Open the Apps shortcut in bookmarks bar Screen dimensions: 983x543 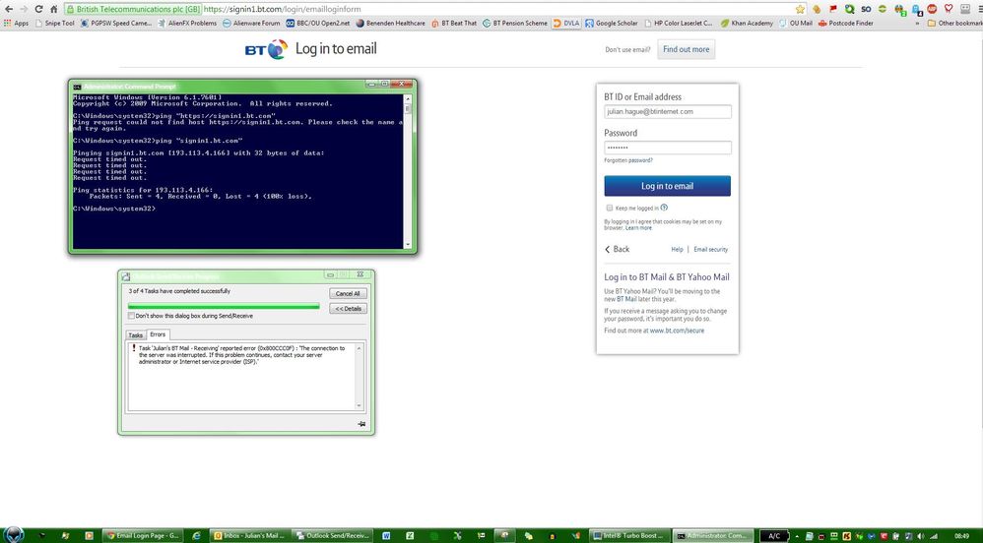[17, 24]
